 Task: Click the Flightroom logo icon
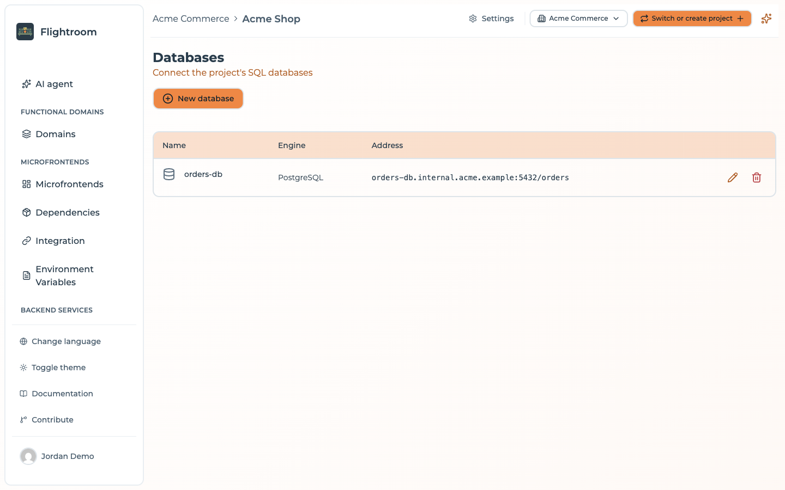pyautogui.click(x=25, y=32)
